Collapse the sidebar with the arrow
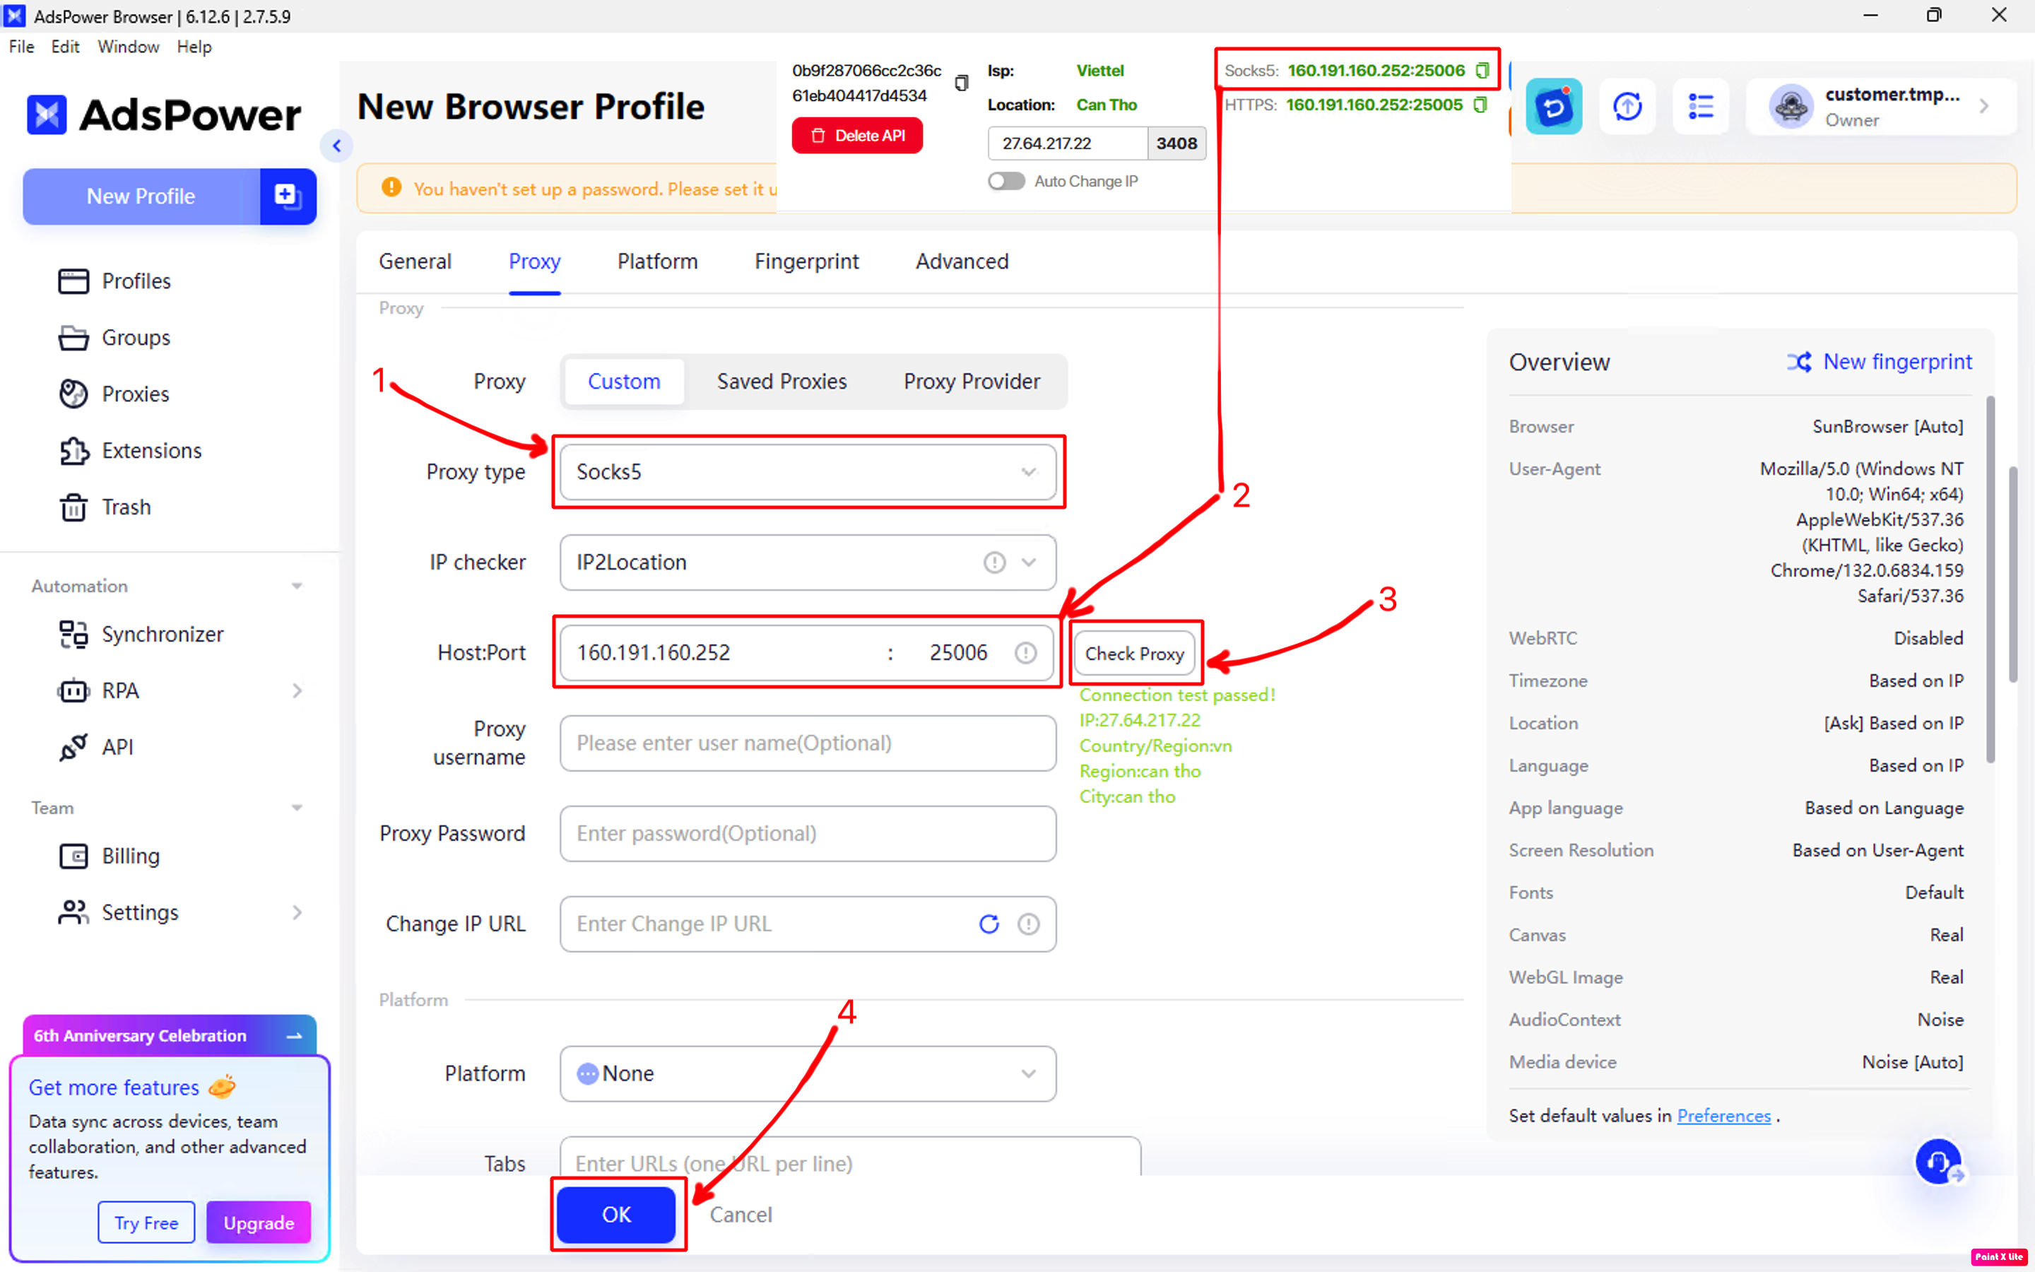This screenshot has width=2035, height=1272. tap(336, 146)
